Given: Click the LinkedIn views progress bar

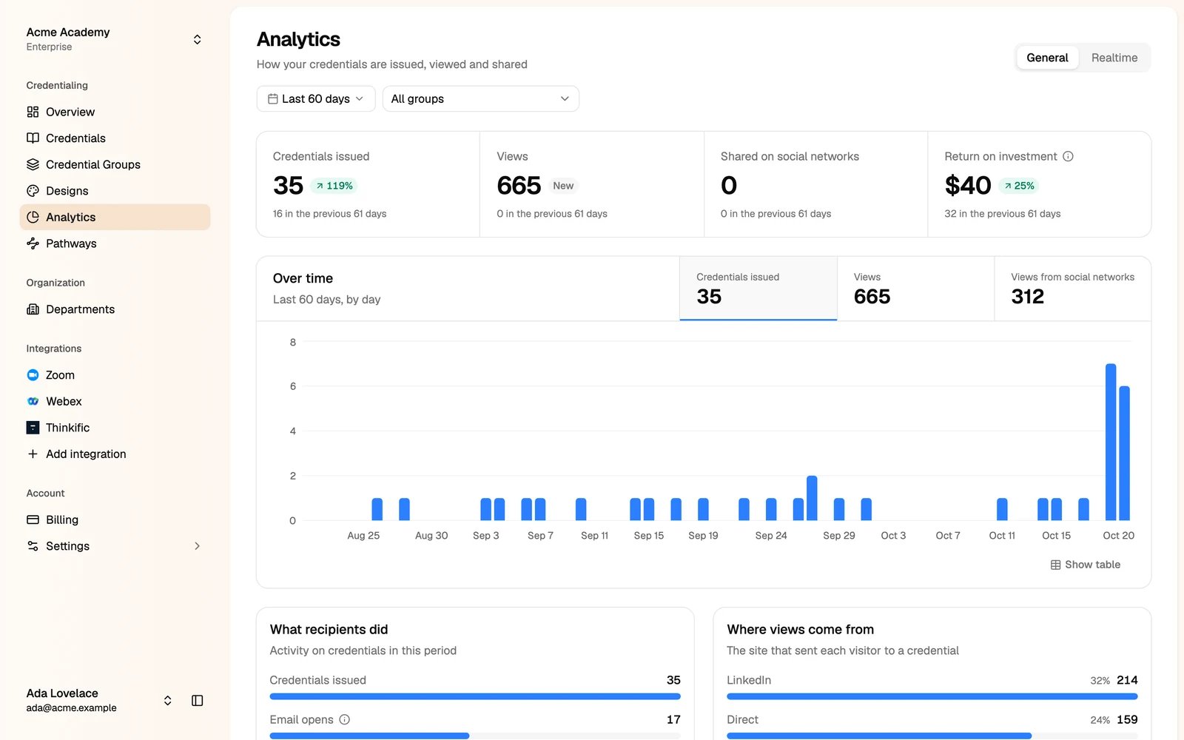Looking at the screenshot, I should (x=932, y=696).
